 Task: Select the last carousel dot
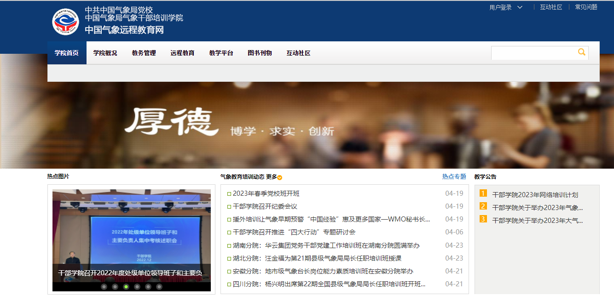[159, 286]
